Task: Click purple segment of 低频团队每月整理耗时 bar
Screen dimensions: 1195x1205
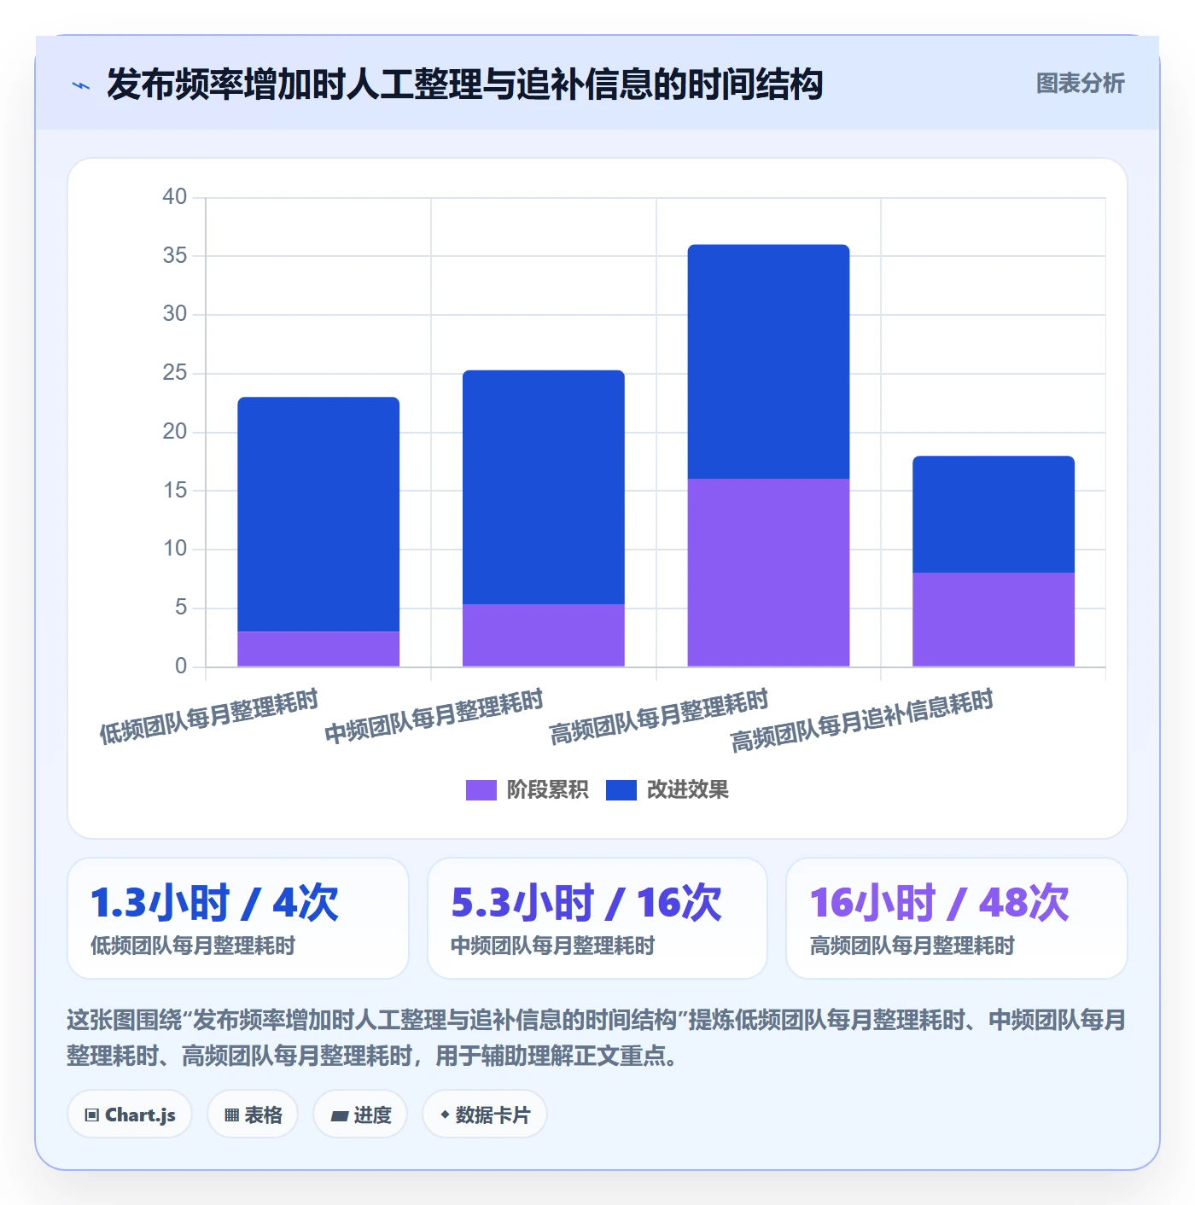Action: tap(318, 649)
